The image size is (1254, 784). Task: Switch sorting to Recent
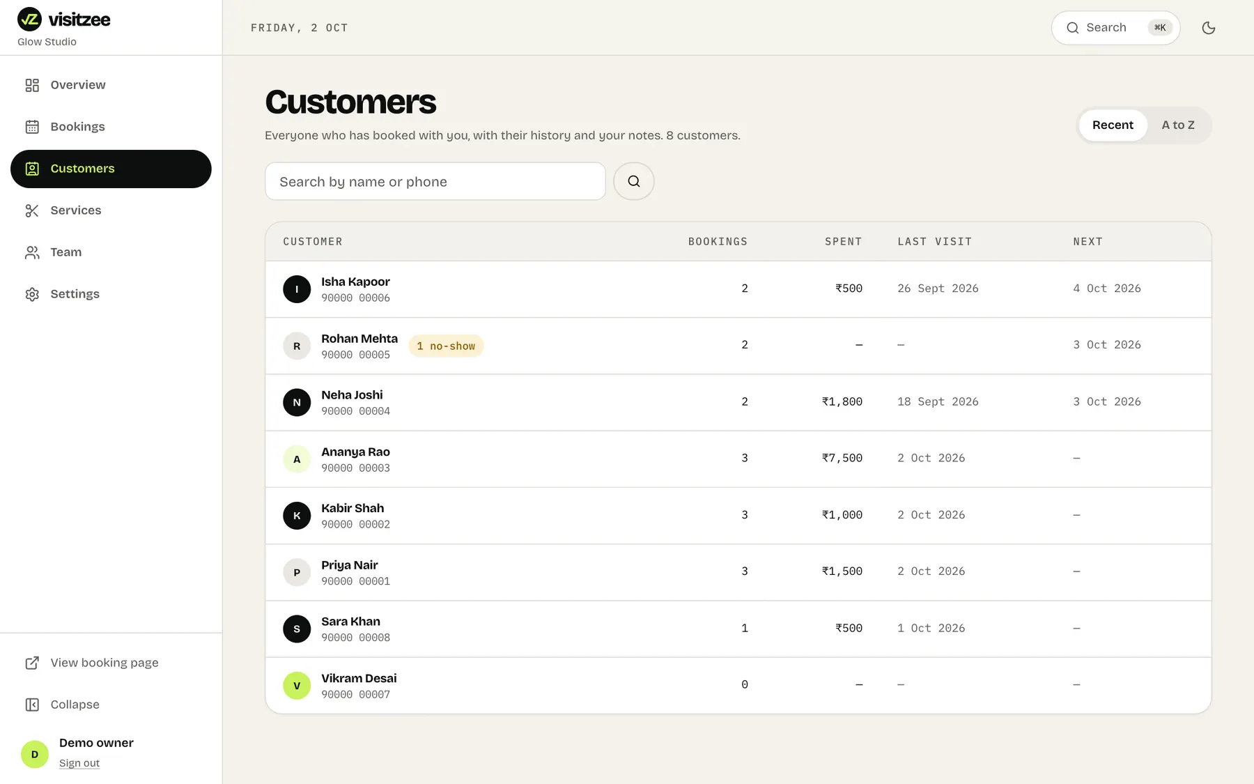(1113, 125)
